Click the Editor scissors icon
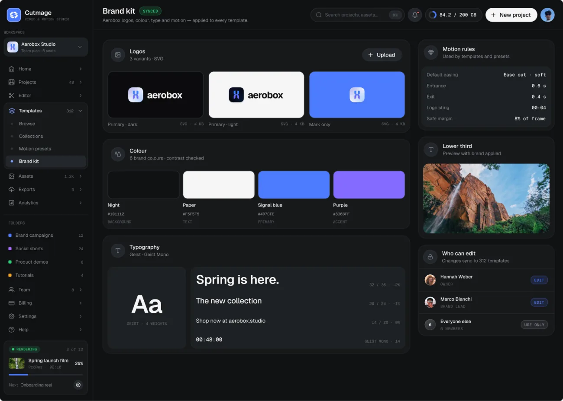 [12, 95]
